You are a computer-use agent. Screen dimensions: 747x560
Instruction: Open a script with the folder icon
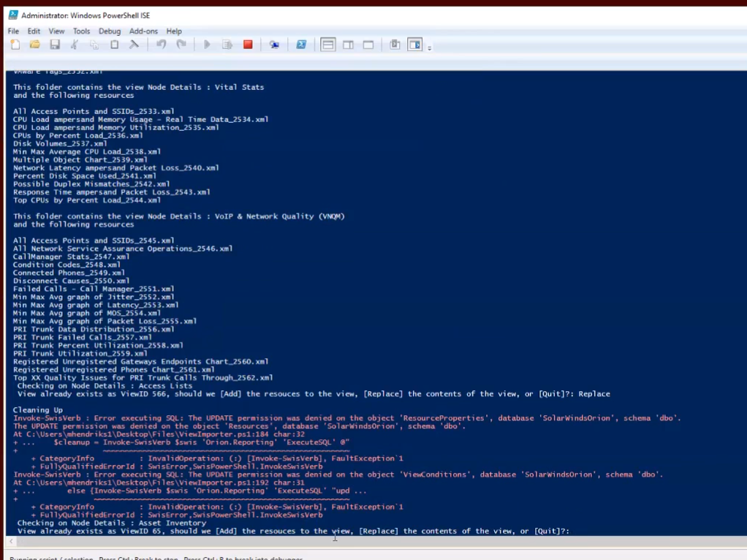[35, 45]
